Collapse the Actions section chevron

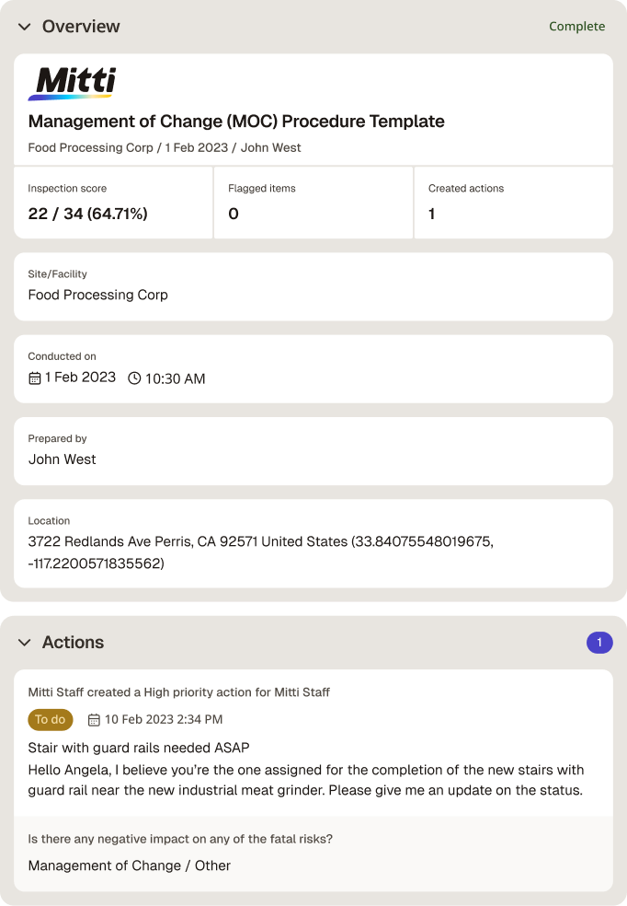tap(24, 643)
